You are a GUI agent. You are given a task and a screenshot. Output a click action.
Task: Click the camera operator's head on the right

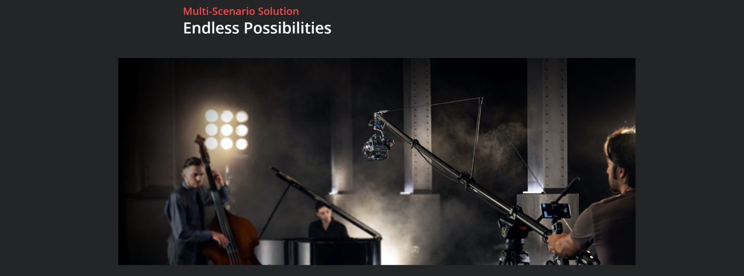[620, 157]
